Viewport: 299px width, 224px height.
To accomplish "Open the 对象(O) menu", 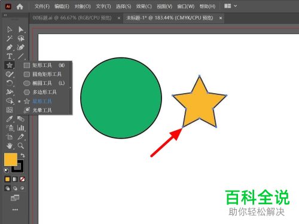I will (x=83, y=7).
